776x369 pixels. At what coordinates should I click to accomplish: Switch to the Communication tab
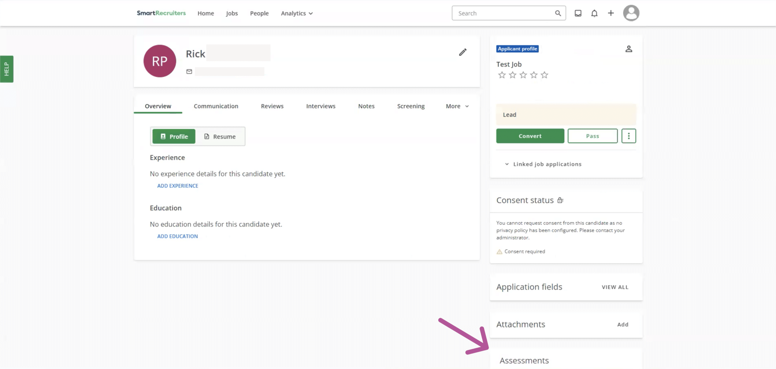216,106
